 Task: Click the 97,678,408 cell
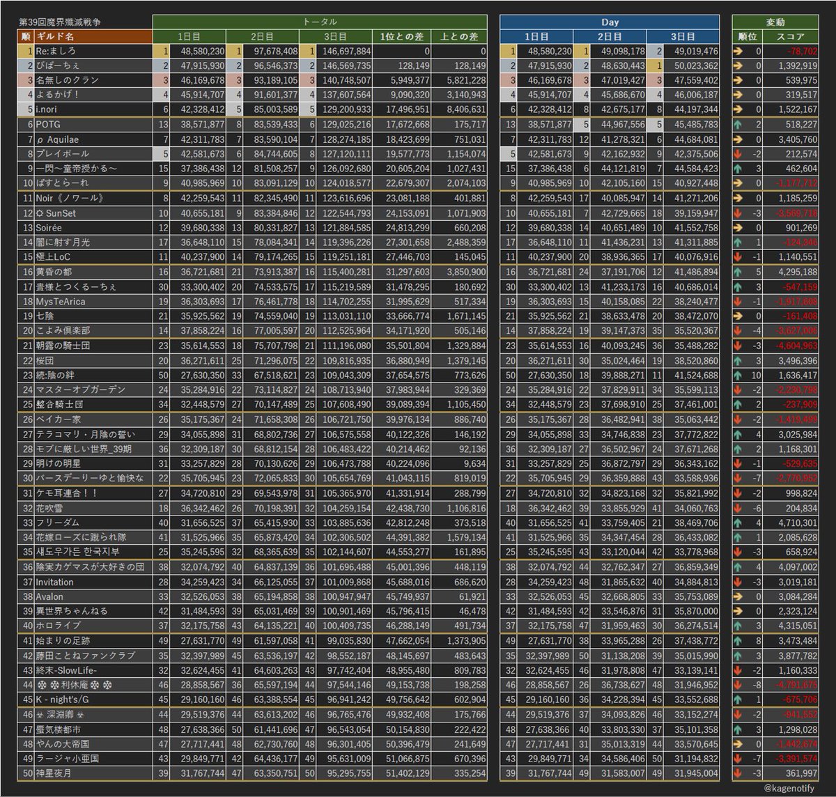[x=270, y=51]
